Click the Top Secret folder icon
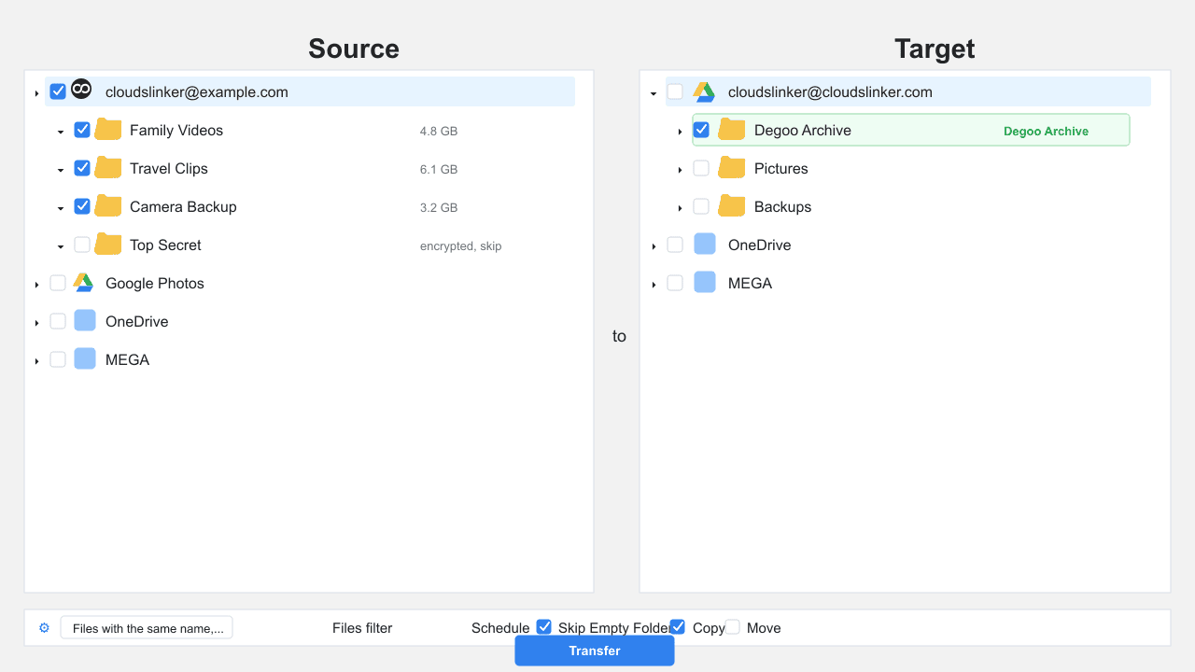Viewport: 1195px width, 672px height. coord(108,245)
